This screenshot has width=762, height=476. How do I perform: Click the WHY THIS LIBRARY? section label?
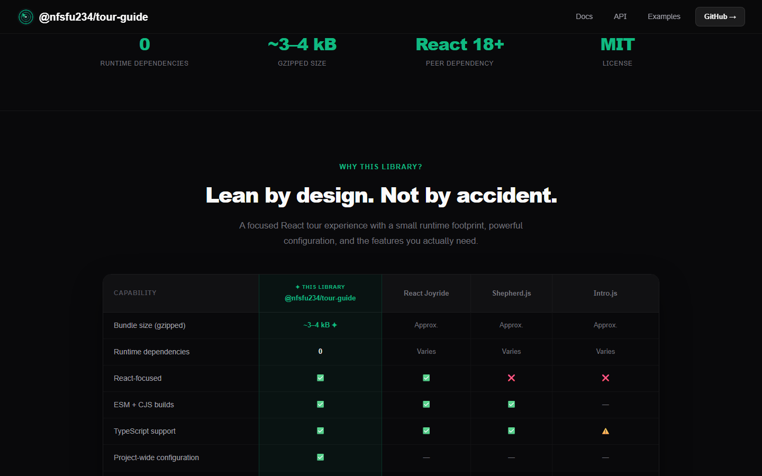381,167
